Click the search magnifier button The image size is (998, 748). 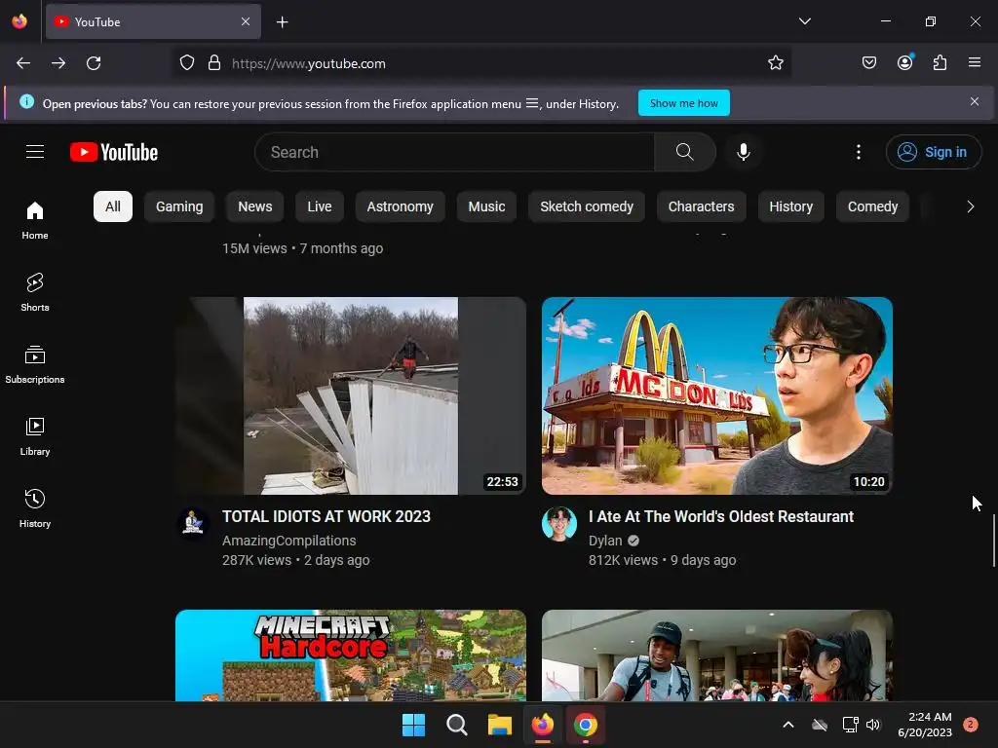point(685,152)
